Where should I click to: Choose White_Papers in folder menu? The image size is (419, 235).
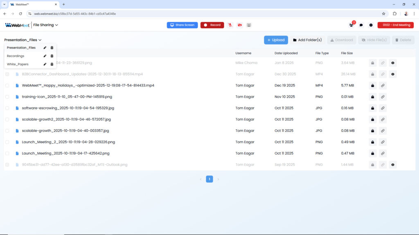[18, 64]
